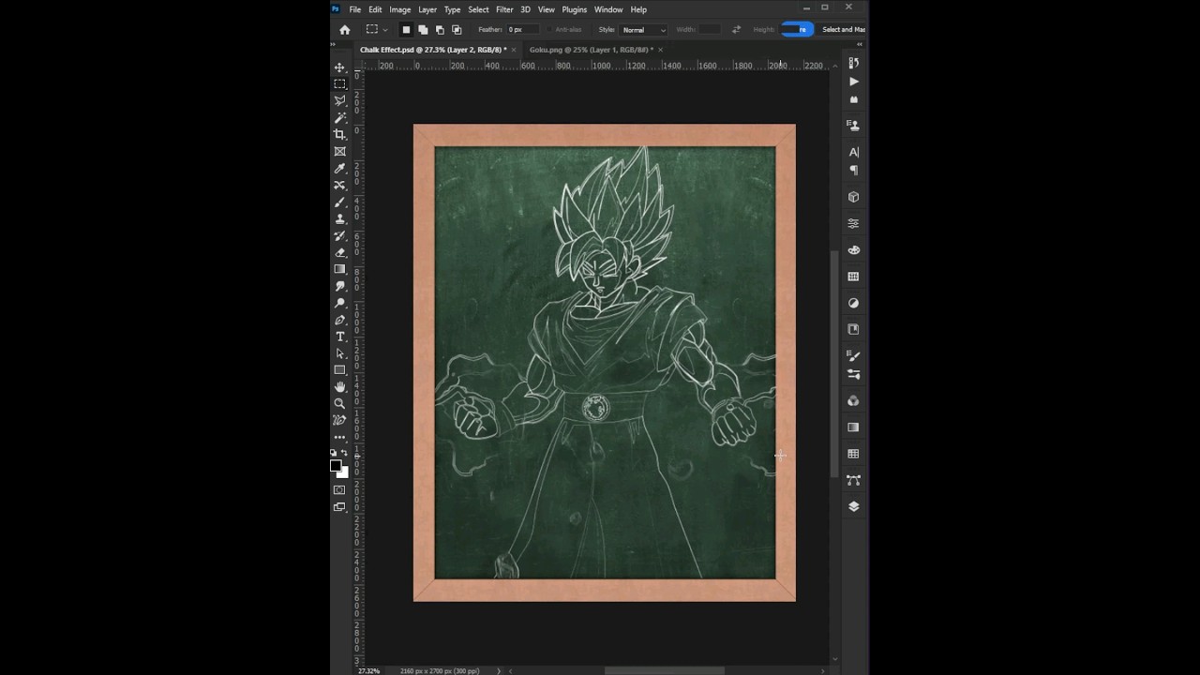This screenshot has height=675, width=1200.
Task: Select the Eyedropper tool
Action: pyautogui.click(x=339, y=169)
